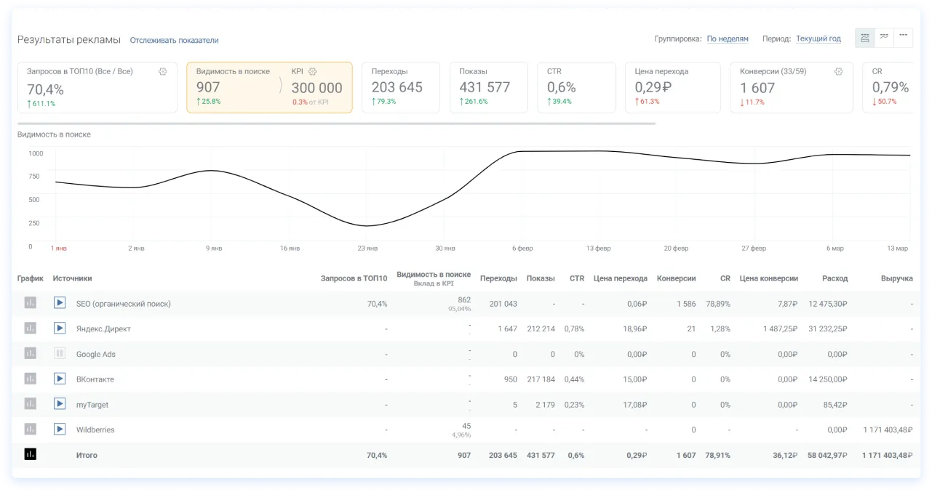
Task: Click Google Ads source name
Action: [x=96, y=355]
